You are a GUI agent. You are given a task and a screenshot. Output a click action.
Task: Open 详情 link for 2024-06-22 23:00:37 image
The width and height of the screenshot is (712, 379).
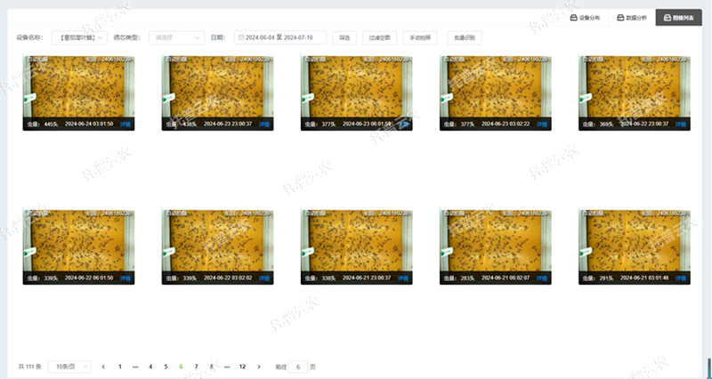click(681, 125)
